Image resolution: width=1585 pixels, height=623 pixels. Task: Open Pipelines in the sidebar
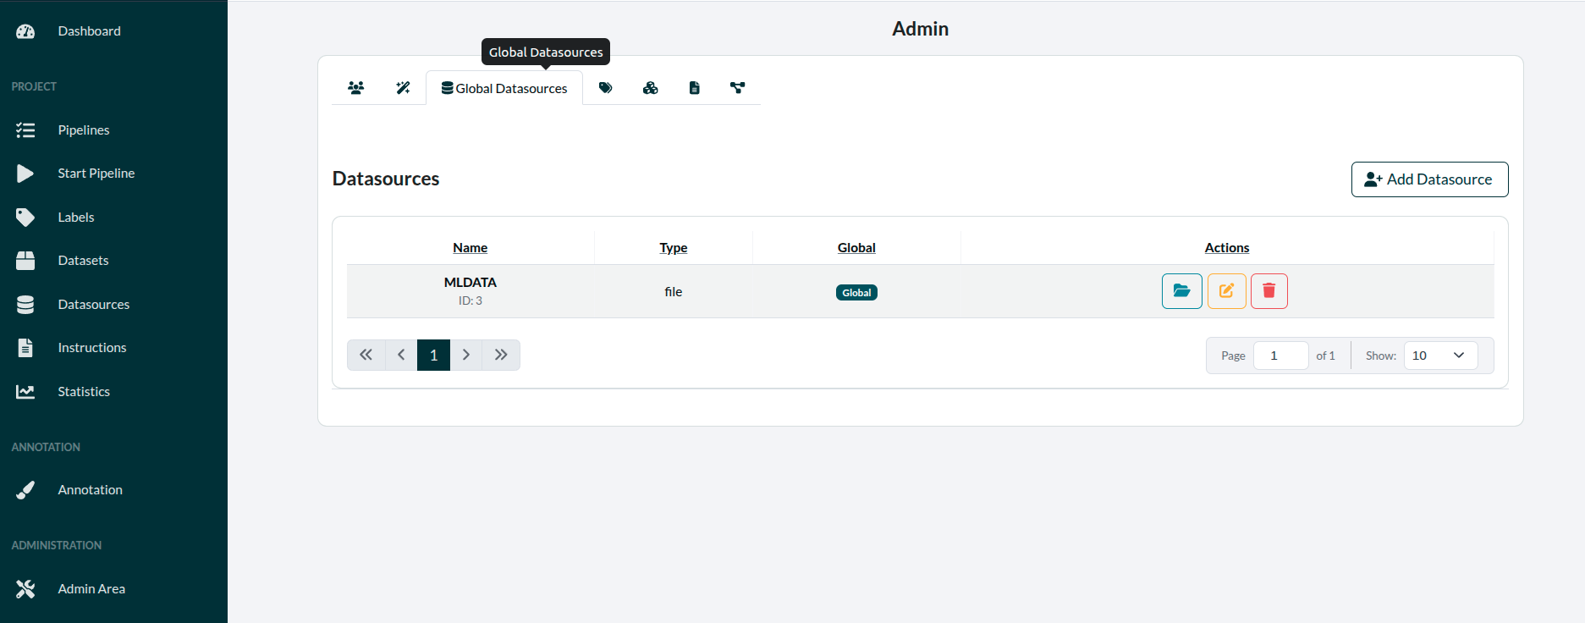tap(84, 130)
